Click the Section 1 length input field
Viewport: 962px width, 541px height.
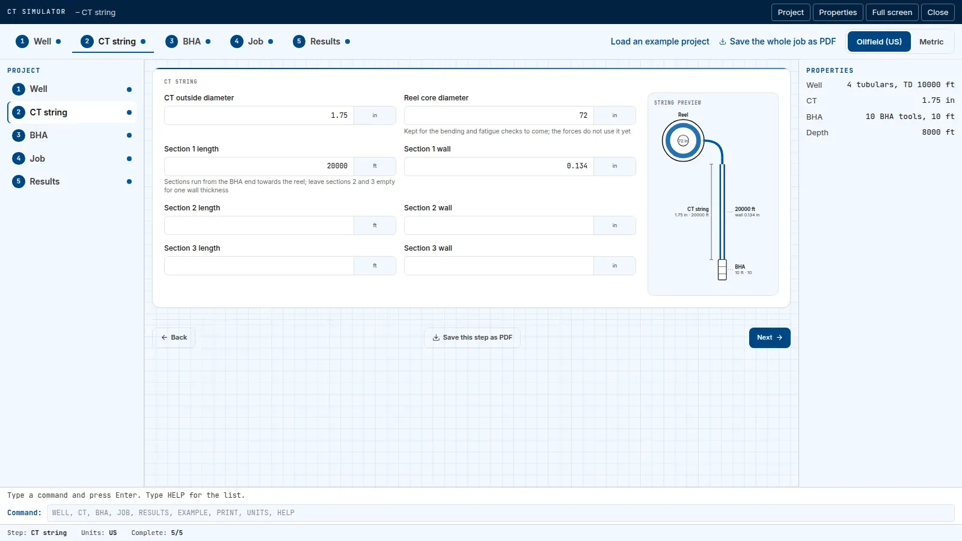click(x=259, y=167)
